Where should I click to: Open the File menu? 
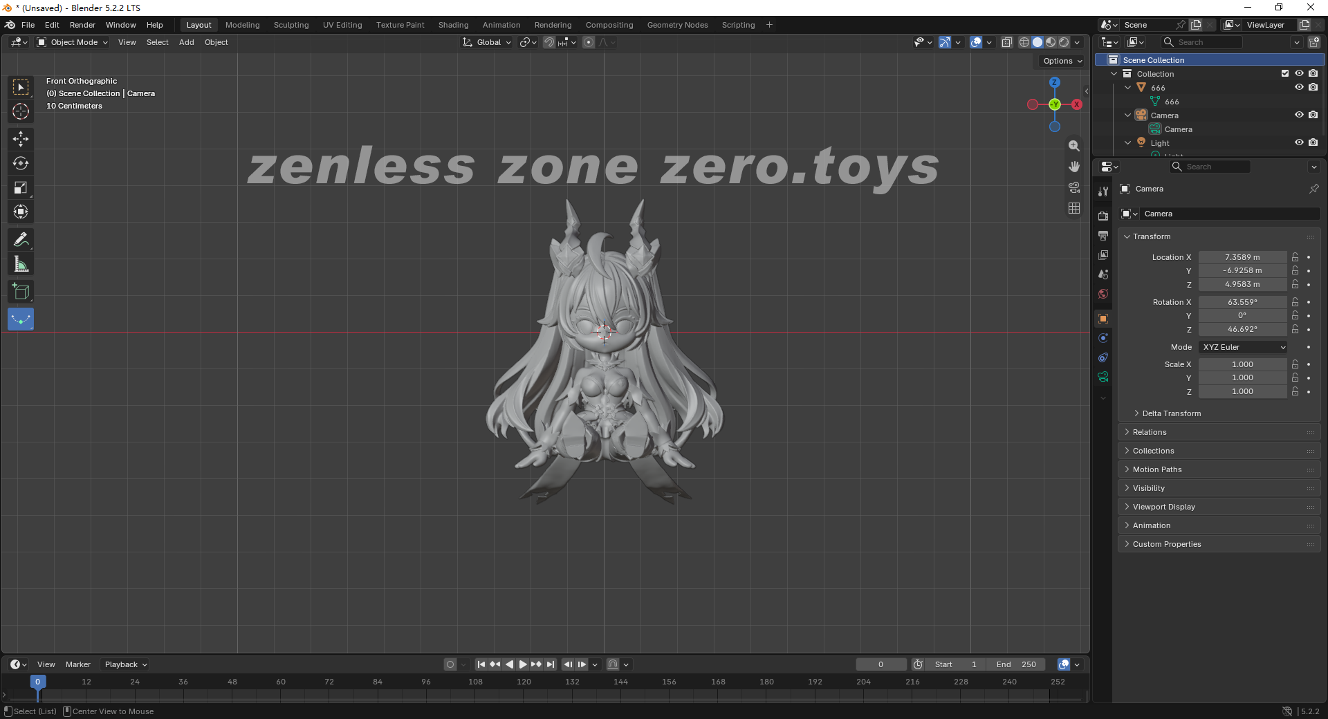tap(28, 25)
